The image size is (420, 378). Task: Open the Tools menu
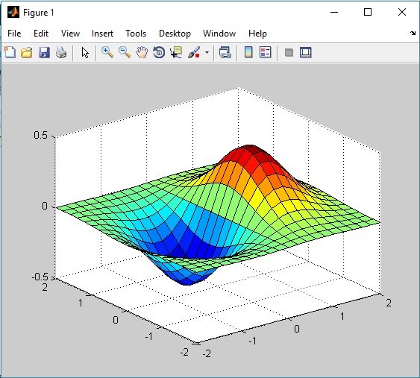pos(136,34)
